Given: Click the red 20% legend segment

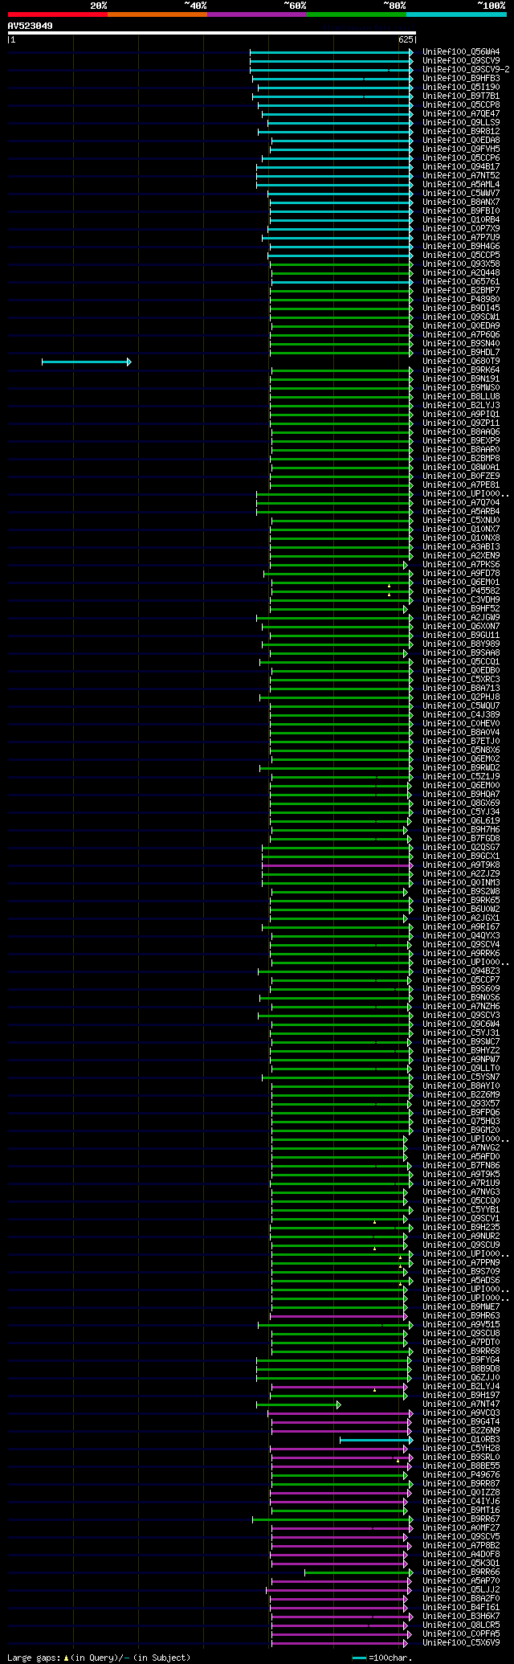Looking at the screenshot, I should [x=58, y=14].
